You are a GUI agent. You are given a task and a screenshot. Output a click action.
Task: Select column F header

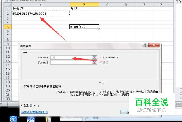tap(161, 5)
